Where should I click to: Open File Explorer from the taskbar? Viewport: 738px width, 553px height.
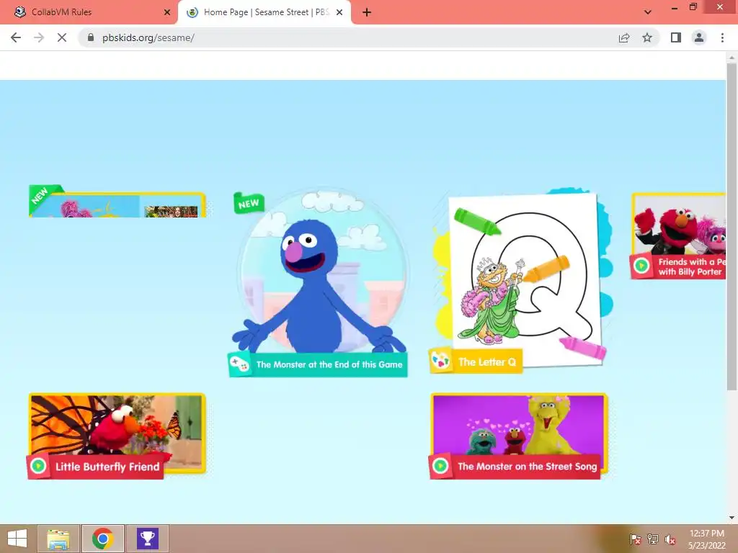(x=58, y=539)
